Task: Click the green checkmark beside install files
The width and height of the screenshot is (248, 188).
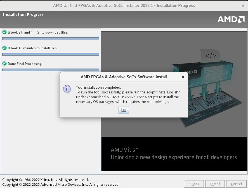Action: pos(4,48)
